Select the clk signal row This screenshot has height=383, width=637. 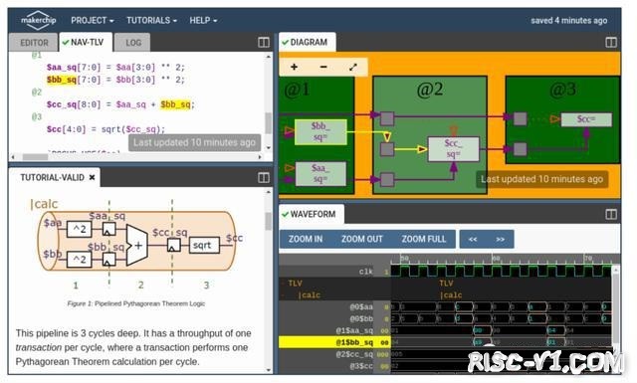click(x=334, y=272)
